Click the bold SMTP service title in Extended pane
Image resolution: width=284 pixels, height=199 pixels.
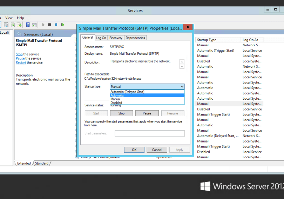39,42
